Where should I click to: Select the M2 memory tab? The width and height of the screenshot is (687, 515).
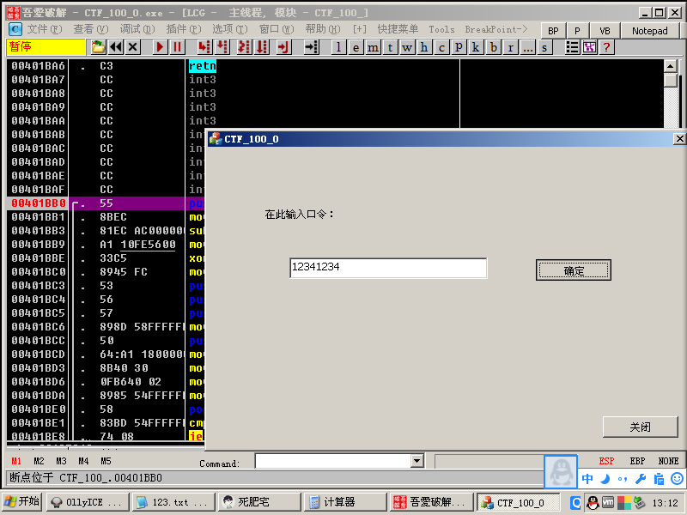click(40, 462)
